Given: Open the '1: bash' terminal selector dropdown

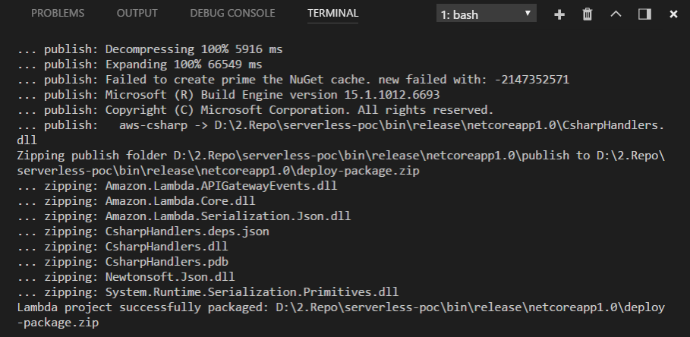Looking at the screenshot, I should [487, 14].
